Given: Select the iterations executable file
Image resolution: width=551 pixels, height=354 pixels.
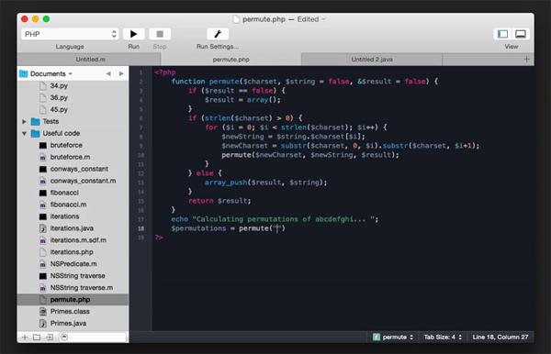Looking at the screenshot, I should (x=64, y=216).
